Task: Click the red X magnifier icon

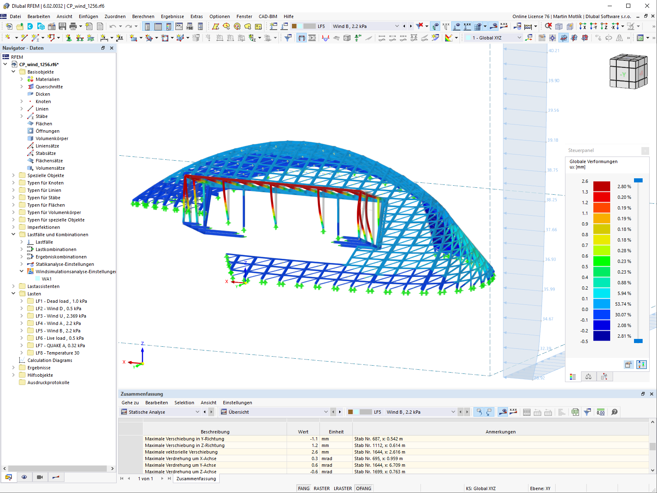Action: [548, 26]
